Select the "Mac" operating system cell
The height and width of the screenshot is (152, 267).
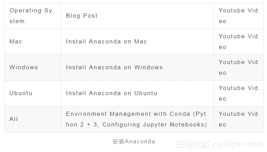(x=16, y=42)
